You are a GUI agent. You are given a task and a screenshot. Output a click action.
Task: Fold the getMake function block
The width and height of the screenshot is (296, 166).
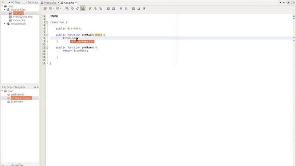[47, 47]
